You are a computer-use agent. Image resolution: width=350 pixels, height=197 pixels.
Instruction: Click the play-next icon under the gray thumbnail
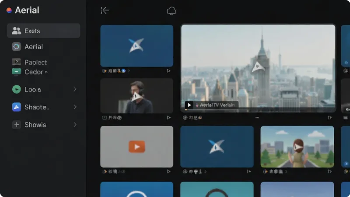tap(168, 172)
